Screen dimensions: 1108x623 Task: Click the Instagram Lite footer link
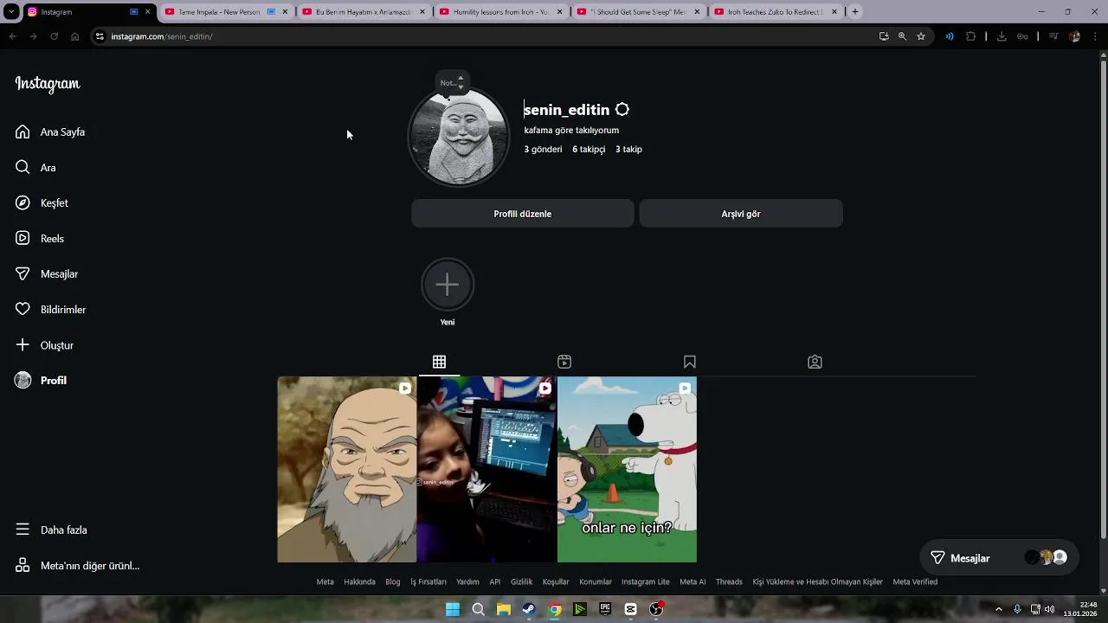click(646, 582)
